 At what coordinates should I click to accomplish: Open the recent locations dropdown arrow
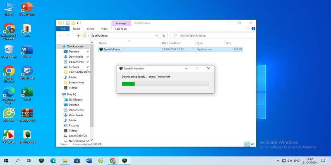coord(73,36)
